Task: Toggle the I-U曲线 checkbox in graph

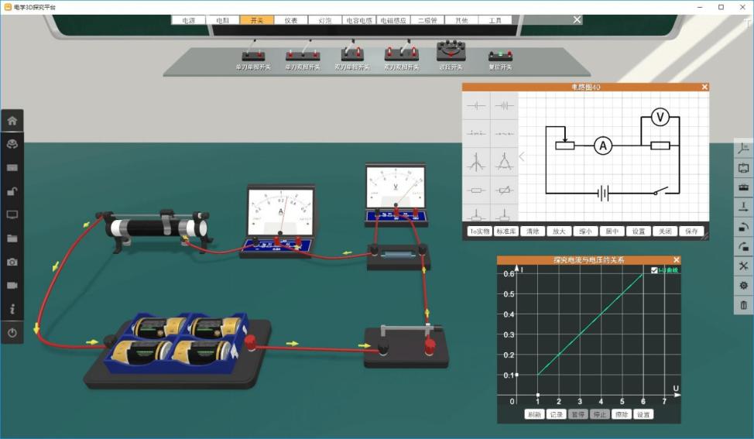Action: tap(655, 270)
